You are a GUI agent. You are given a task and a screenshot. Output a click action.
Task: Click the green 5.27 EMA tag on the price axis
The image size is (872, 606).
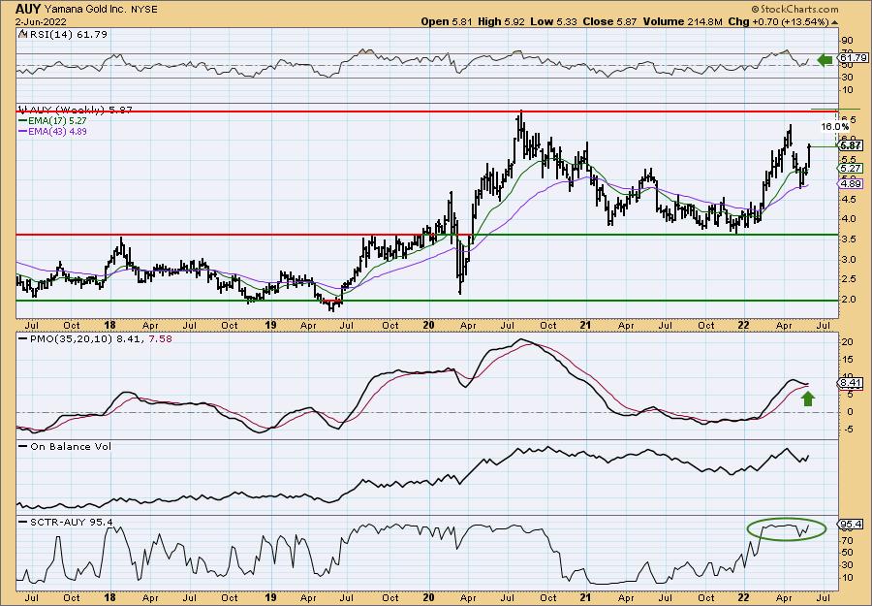[x=851, y=168]
